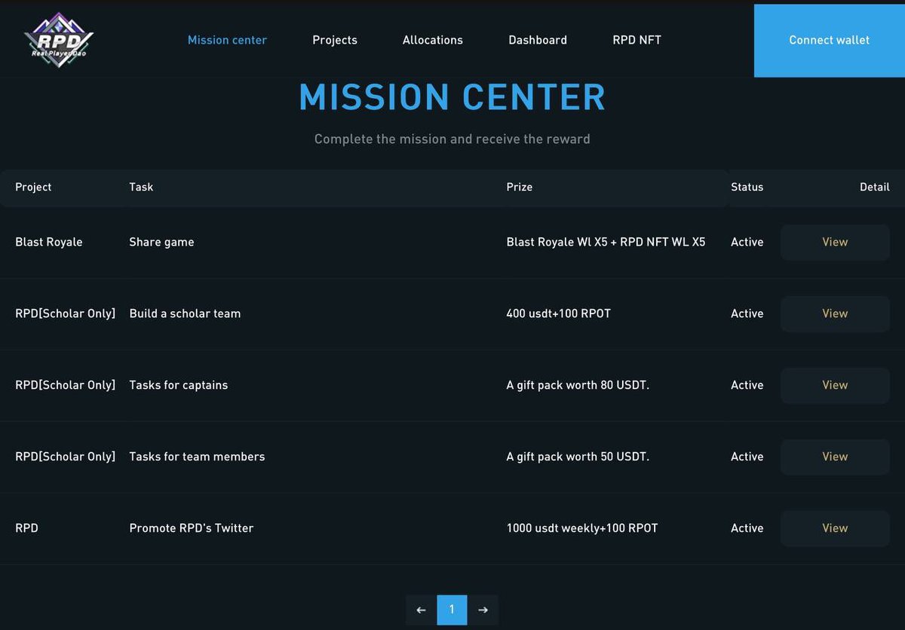Click the Promote RPD's Twitter task text

(192, 528)
